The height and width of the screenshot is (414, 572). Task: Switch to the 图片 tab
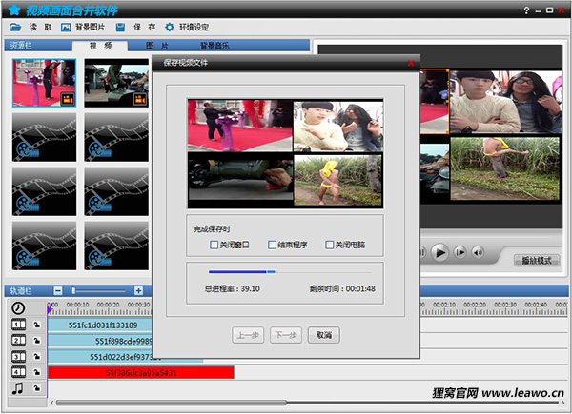coord(157,46)
